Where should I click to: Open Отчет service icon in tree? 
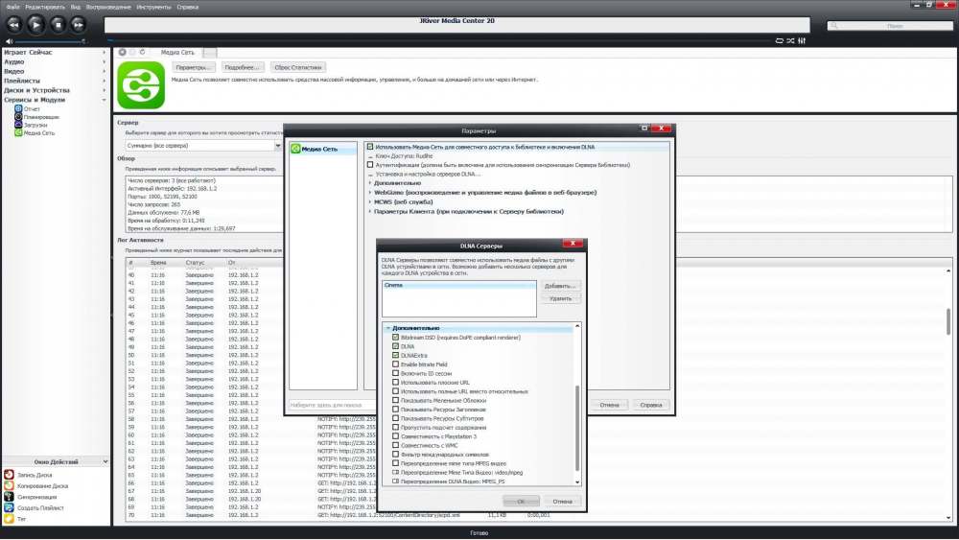click(18, 108)
